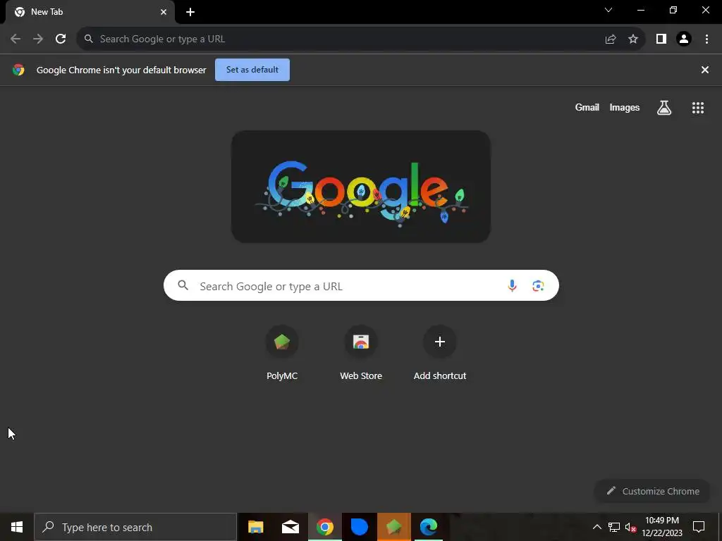Image resolution: width=722 pixels, height=541 pixels.
Task: Focus the Google search box on the page
Action: click(361, 286)
